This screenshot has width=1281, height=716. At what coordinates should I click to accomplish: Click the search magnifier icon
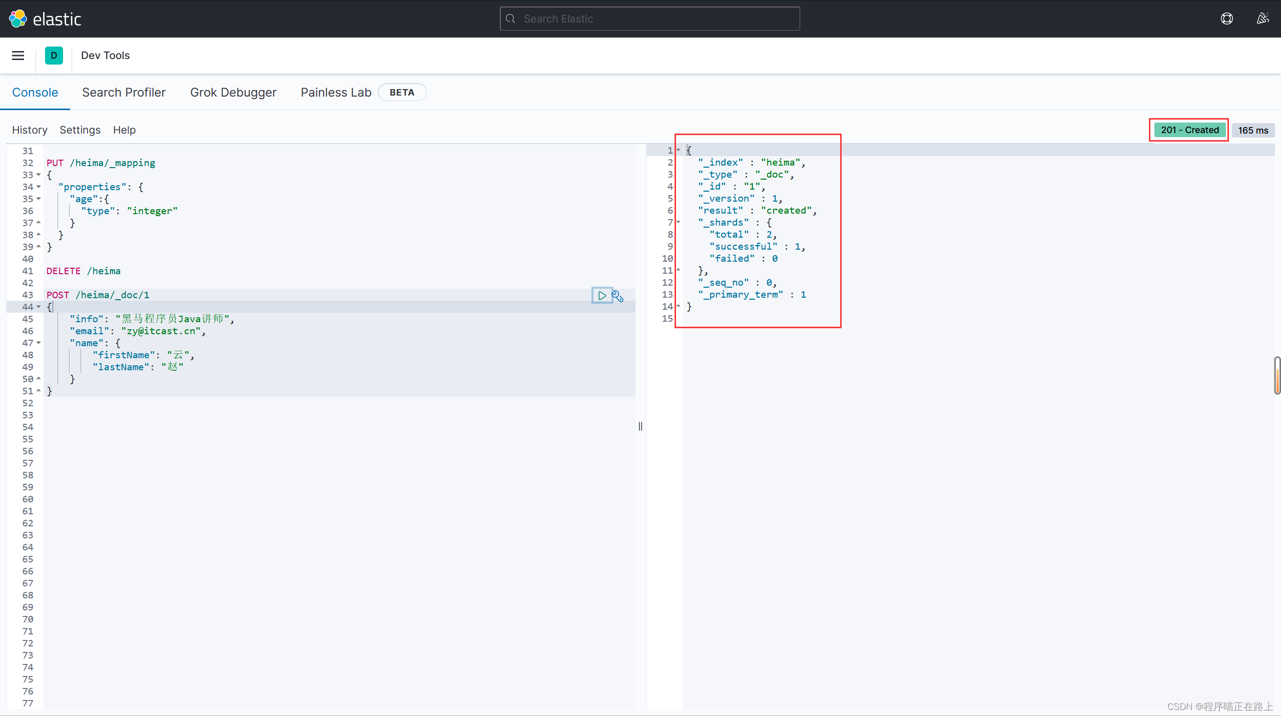click(x=510, y=19)
